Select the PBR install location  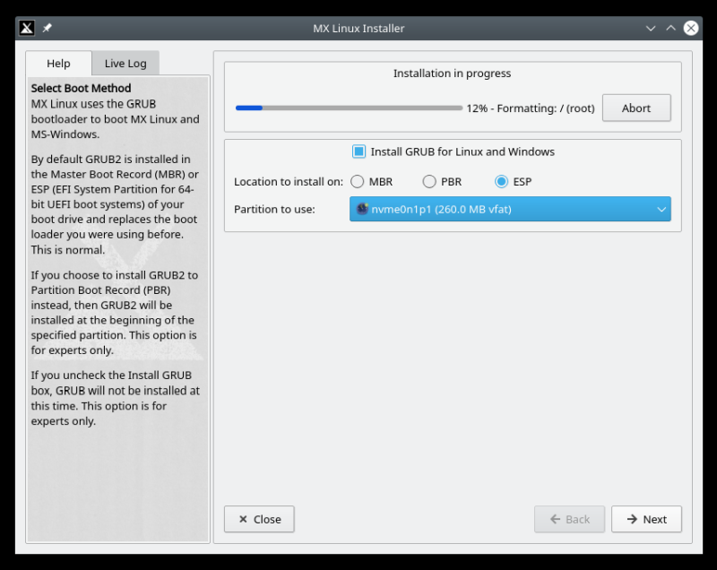pos(428,181)
